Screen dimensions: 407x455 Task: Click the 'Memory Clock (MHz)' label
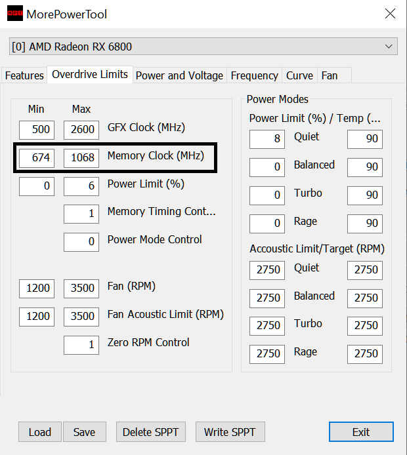pos(156,155)
